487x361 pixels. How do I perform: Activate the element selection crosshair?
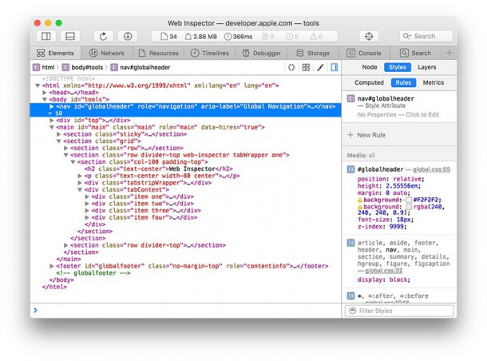(368, 37)
